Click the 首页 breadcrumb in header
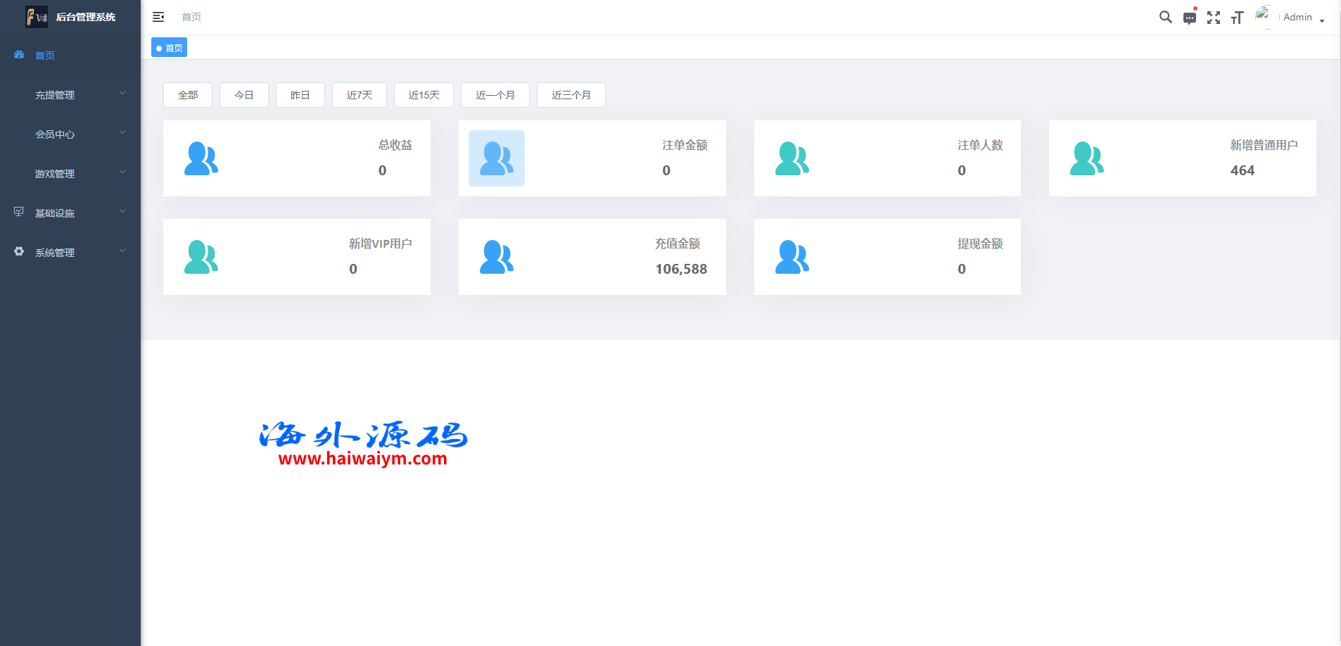This screenshot has height=646, width=1341. click(191, 17)
